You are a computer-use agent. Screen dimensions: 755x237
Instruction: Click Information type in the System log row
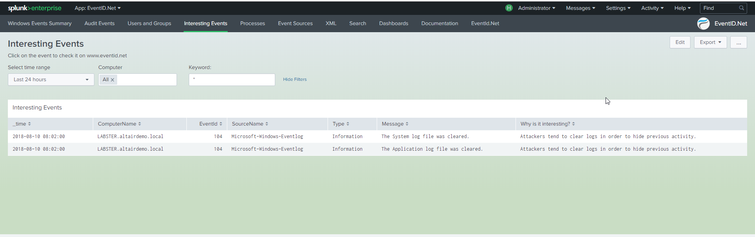point(348,137)
